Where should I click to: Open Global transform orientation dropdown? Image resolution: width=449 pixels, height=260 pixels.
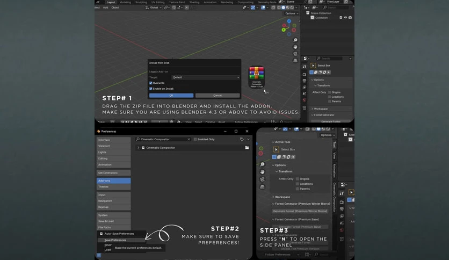154,8
